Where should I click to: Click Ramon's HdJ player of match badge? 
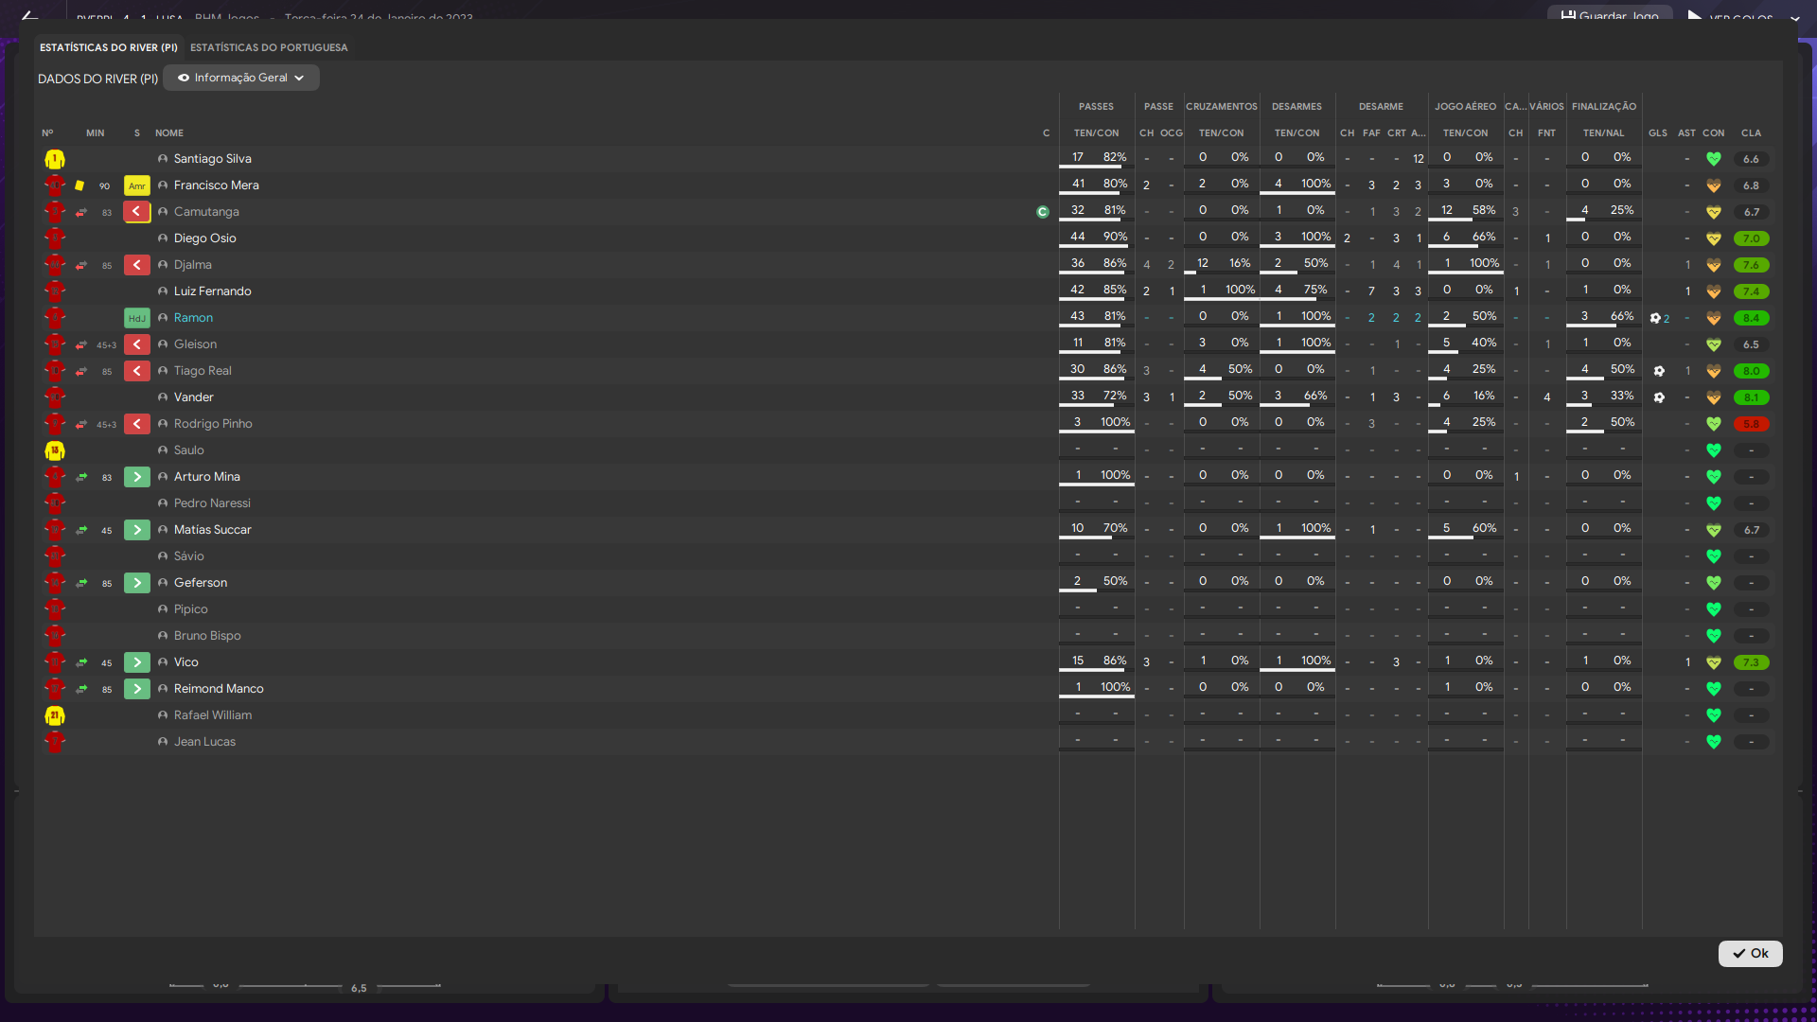pos(137,318)
